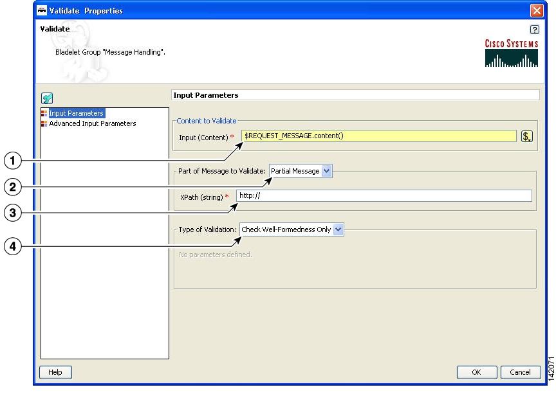Click the Input Parameters section header bar

(x=355, y=95)
